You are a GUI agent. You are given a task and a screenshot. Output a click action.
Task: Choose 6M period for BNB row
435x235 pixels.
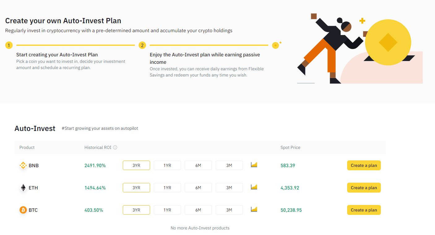(198, 165)
